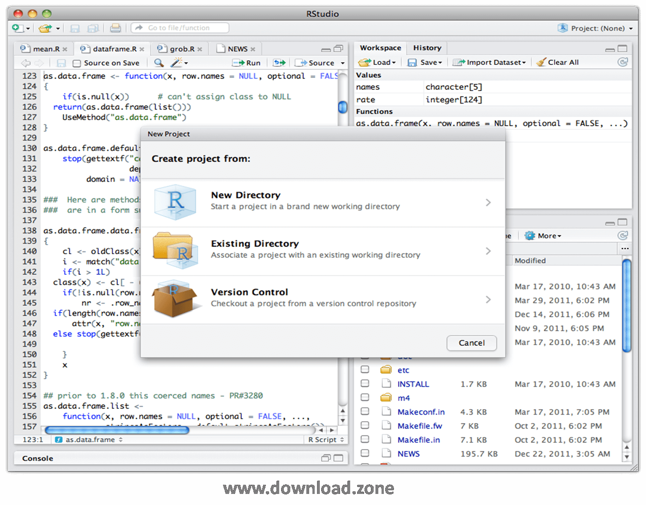
Task: Click Cancel in New Project dialog
Action: [472, 343]
